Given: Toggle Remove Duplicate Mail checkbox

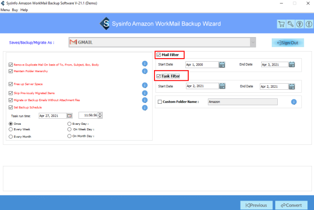Looking at the screenshot, I should [x=11, y=65].
